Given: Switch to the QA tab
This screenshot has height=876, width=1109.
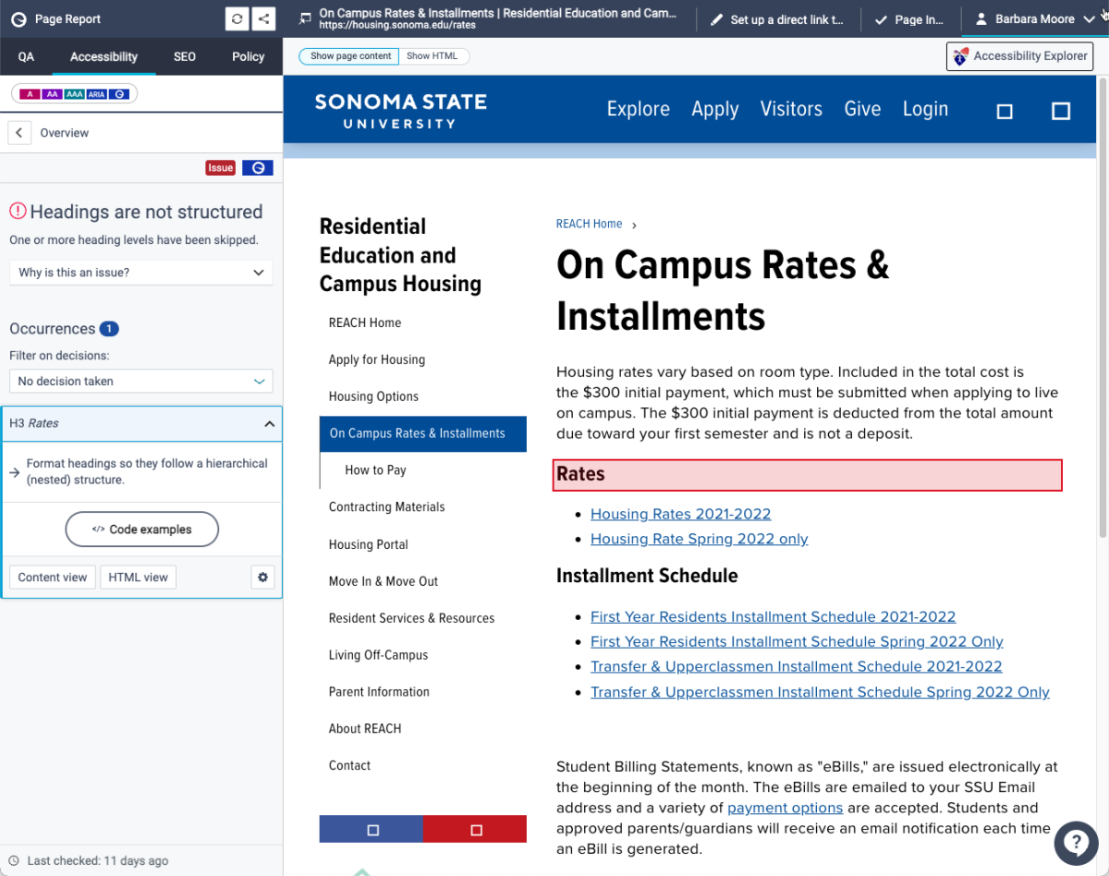Looking at the screenshot, I should [x=26, y=56].
